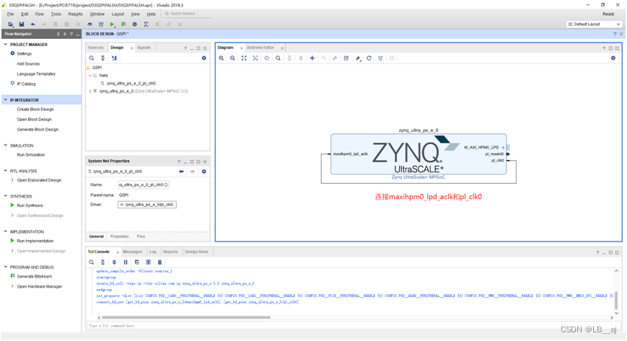The height and width of the screenshot is (341, 627).
Task: Open the pin tool icon in diagram toolbar
Action: (358, 58)
